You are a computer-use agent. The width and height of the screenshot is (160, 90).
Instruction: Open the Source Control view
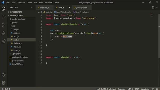(x=3, y=25)
